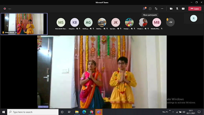
Task: Select the MS Meenakshi participant avatar
Action: coord(61,22)
